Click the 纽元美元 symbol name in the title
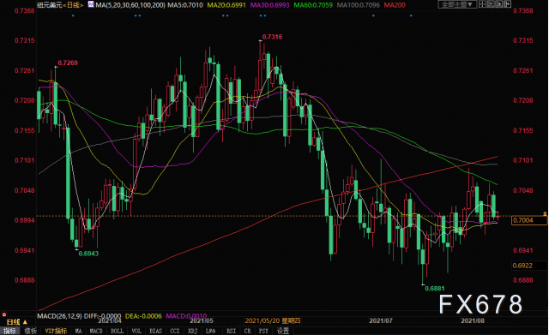Screen dimensions: 549x335 [50, 5]
